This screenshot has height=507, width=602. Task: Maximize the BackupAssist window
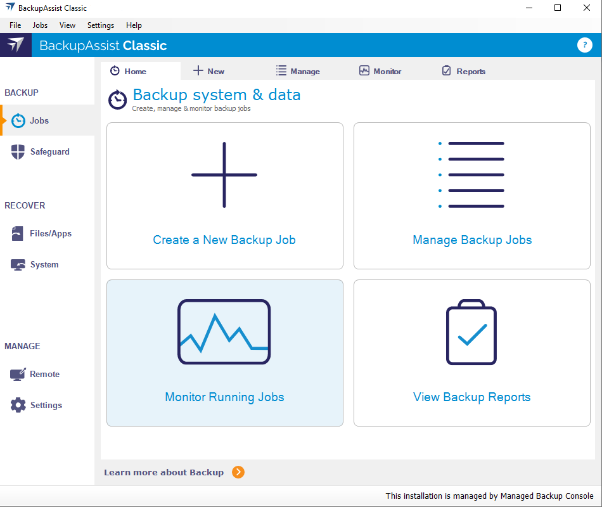[558, 8]
